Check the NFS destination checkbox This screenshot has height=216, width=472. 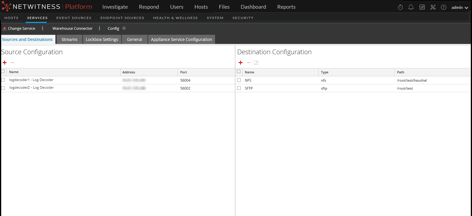click(239, 80)
